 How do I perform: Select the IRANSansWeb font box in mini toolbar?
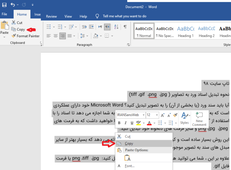pos(131,115)
